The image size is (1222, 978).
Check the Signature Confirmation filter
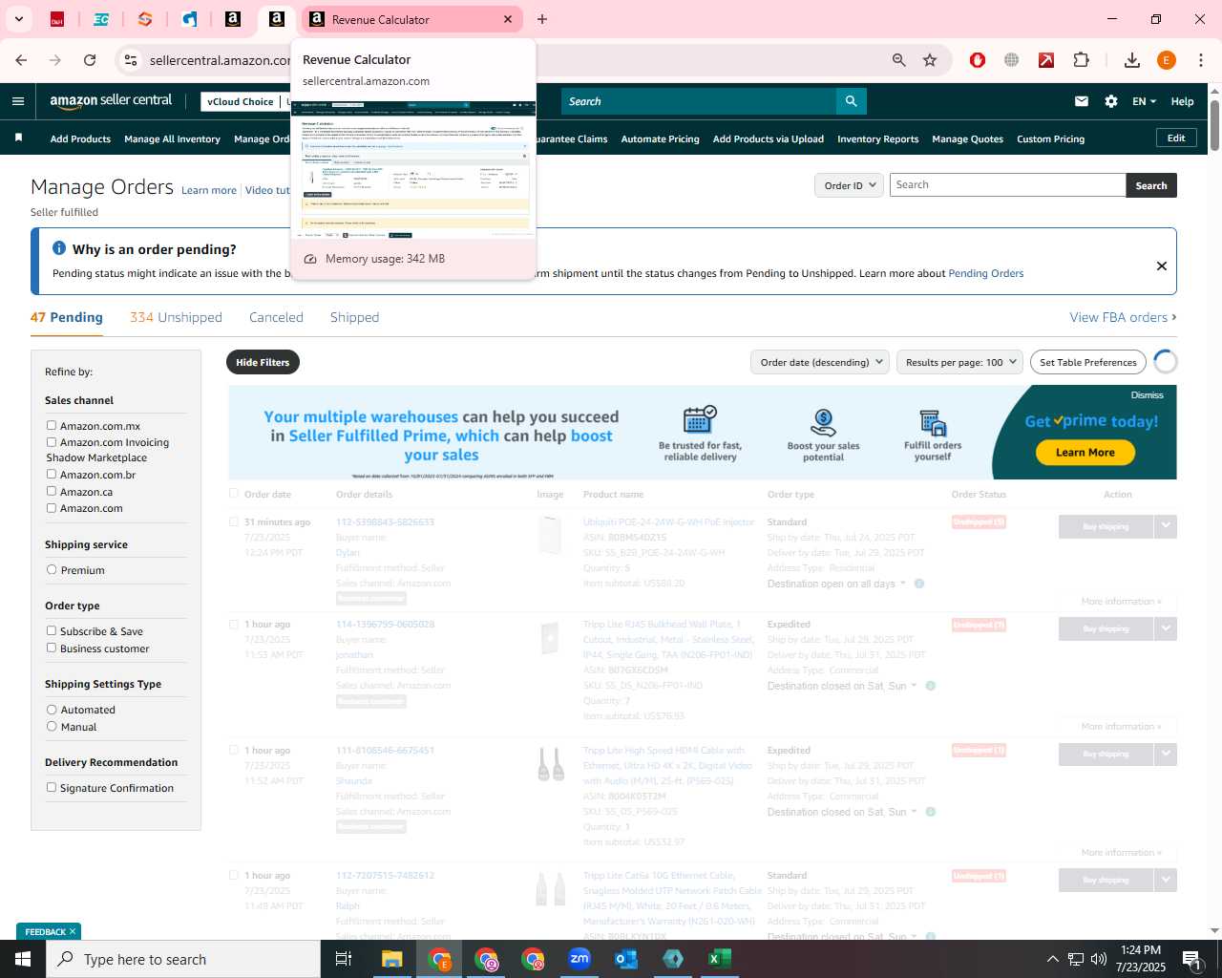click(52, 788)
